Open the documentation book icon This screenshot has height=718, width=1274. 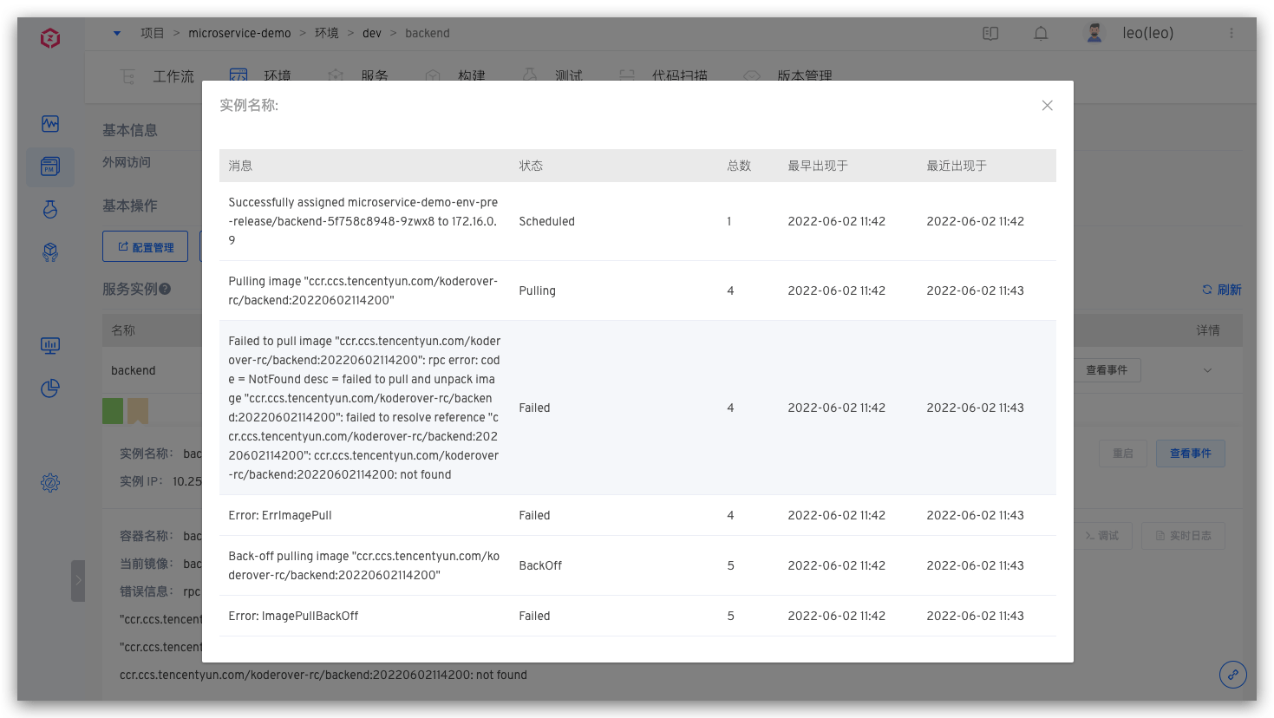pyautogui.click(x=990, y=33)
